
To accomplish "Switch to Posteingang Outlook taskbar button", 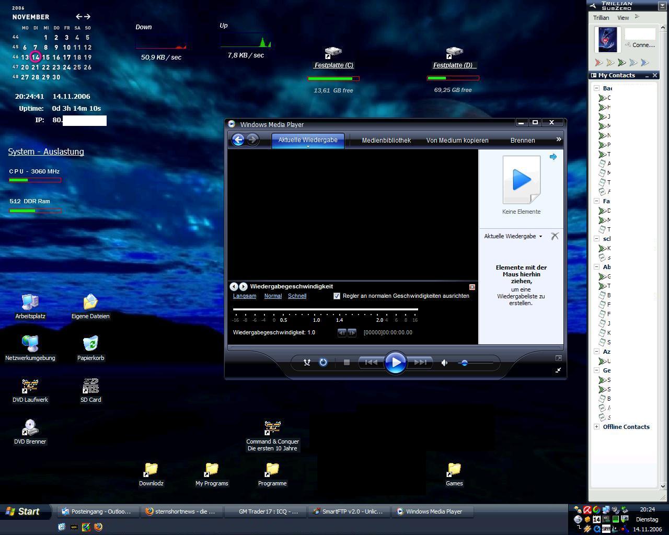I will (98, 511).
